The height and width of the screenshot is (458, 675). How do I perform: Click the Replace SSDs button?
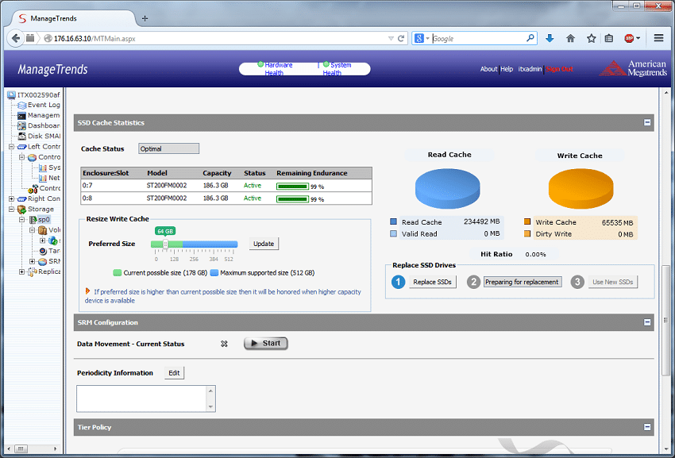coord(432,282)
